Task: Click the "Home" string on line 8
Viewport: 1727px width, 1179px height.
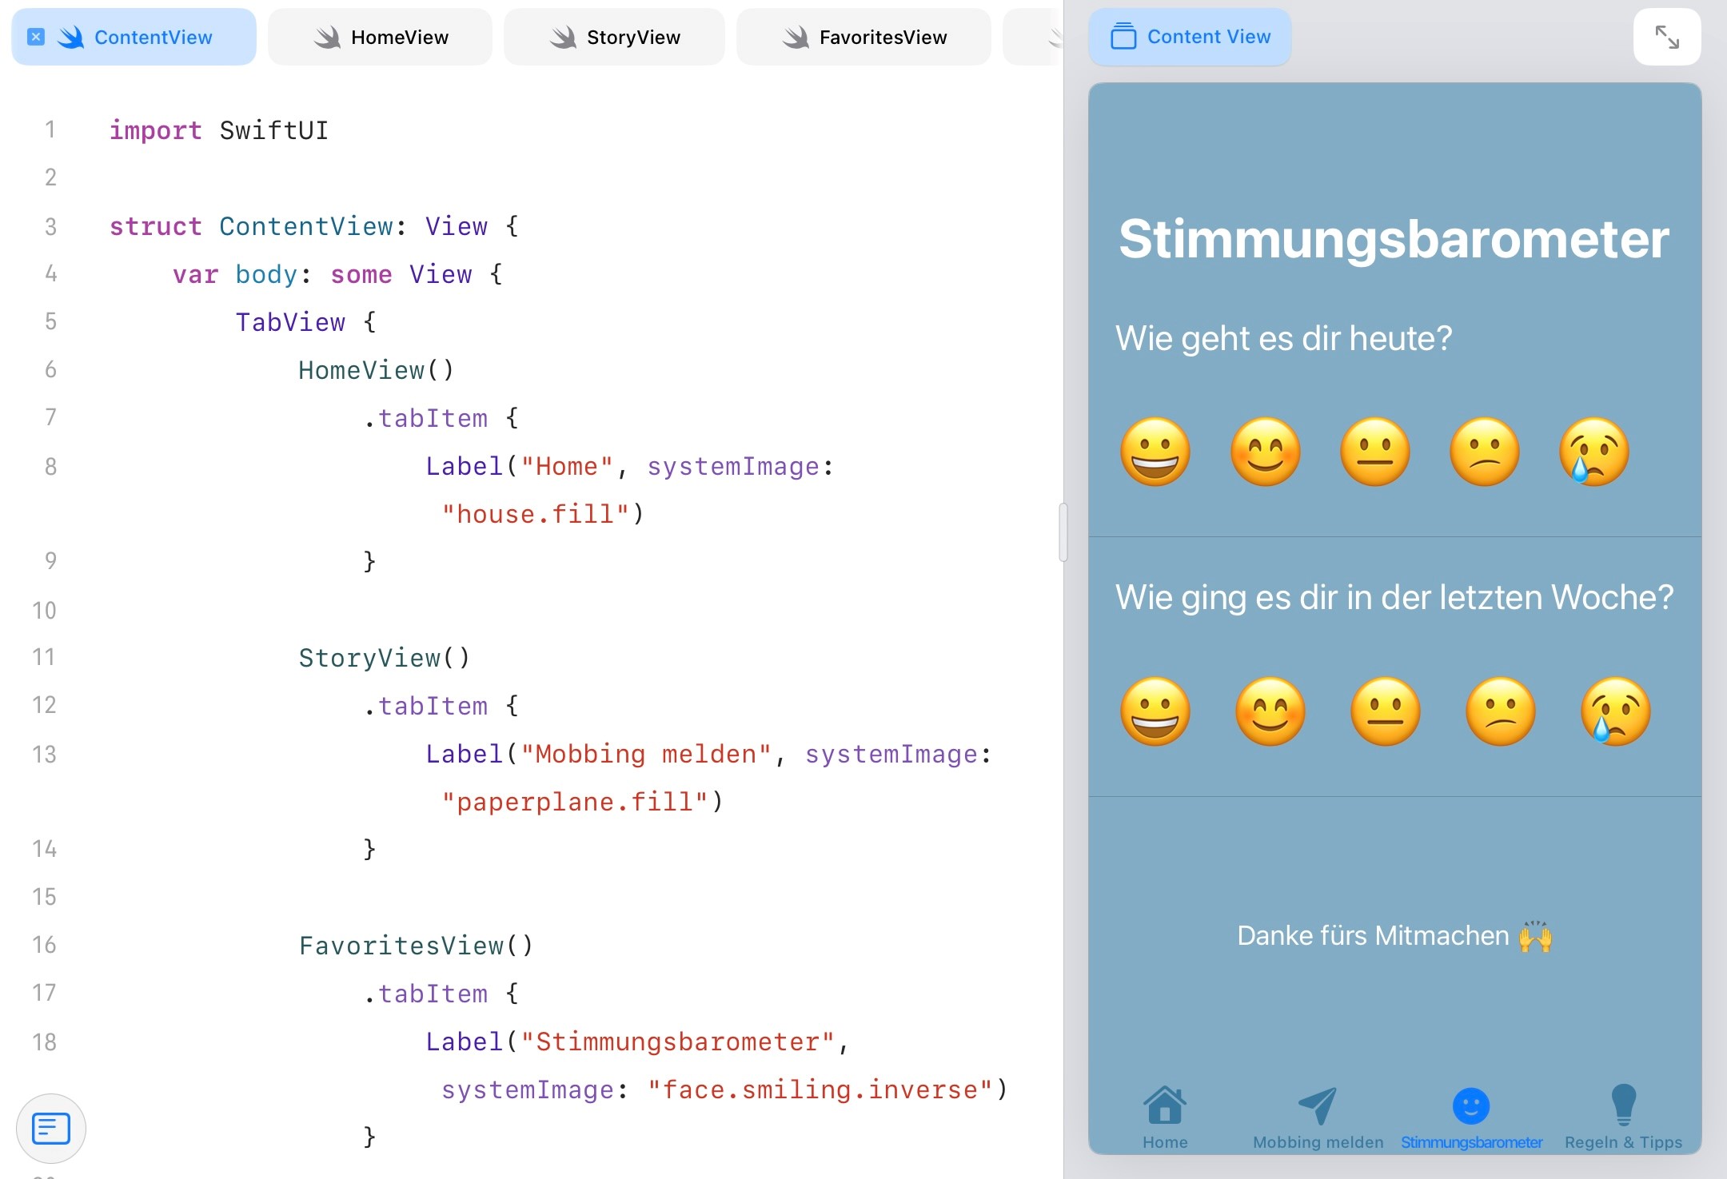Action: click(567, 466)
